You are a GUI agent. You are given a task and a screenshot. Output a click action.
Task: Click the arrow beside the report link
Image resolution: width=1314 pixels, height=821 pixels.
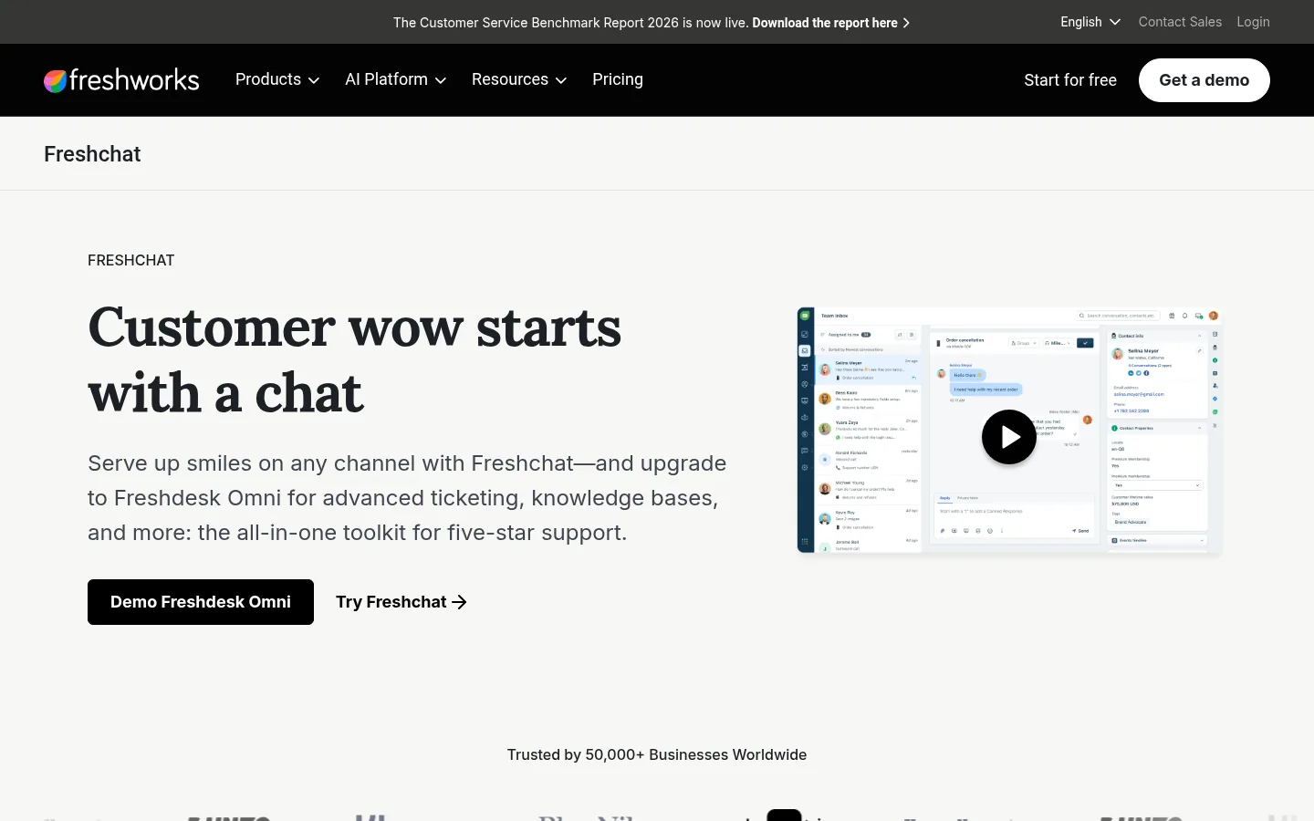point(906,23)
